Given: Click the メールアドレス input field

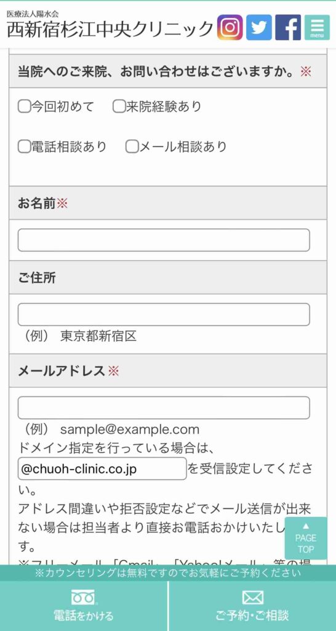Looking at the screenshot, I should tap(164, 408).
